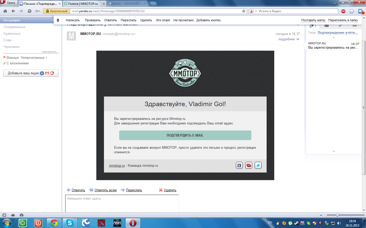Viewport: 366px width, 228px height.
Task: Select the conversation bubble tab in right panel
Action: point(313,26)
